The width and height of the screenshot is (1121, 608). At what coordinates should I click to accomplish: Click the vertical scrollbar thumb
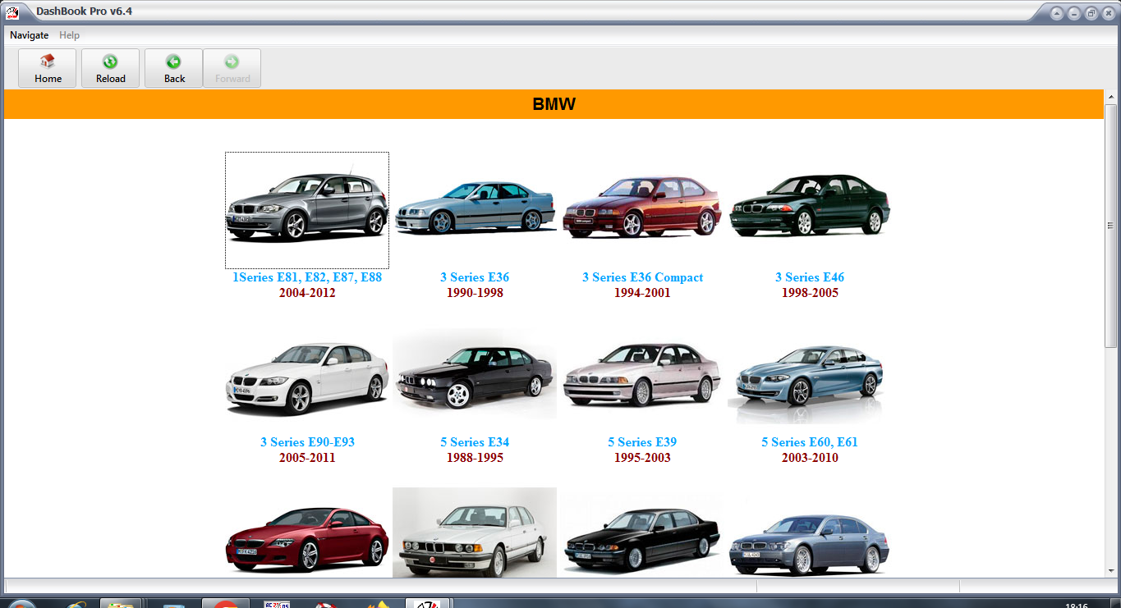tap(1110, 226)
